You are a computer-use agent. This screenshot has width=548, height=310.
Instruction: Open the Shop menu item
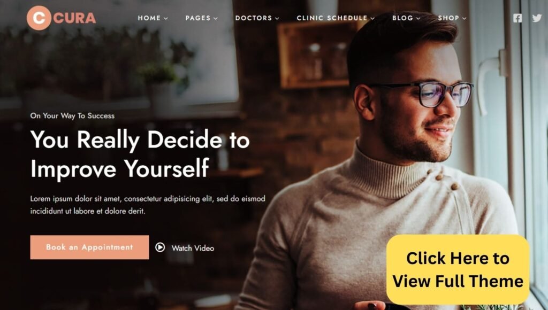point(449,18)
